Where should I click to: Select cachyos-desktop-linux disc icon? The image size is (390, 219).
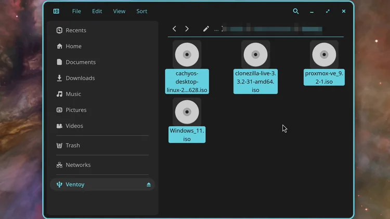coord(187,54)
